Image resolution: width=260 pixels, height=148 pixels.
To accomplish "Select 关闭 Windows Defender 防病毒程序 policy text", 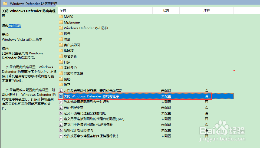I will point(91,96).
